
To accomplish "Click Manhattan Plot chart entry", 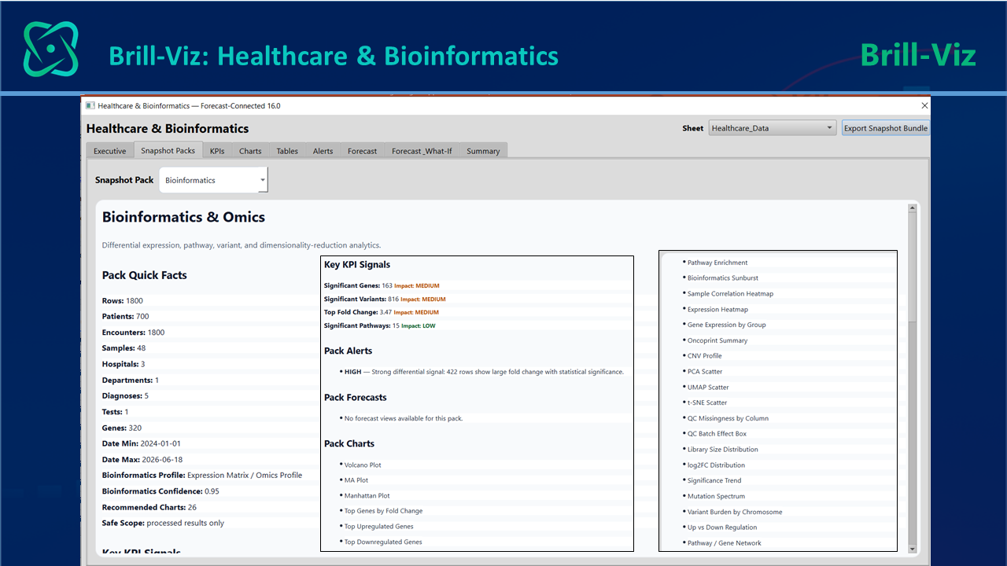I will (367, 496).
